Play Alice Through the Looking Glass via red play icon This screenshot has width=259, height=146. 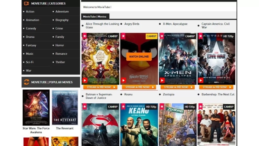coord(85,80)
